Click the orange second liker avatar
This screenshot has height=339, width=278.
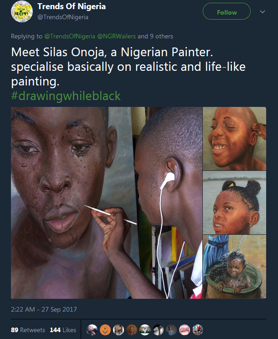[x=105, y=330]
